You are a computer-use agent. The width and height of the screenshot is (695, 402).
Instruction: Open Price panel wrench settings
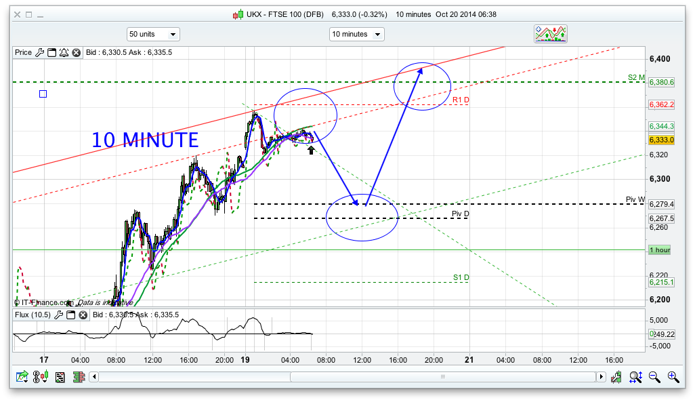click(x=39, y=52)
